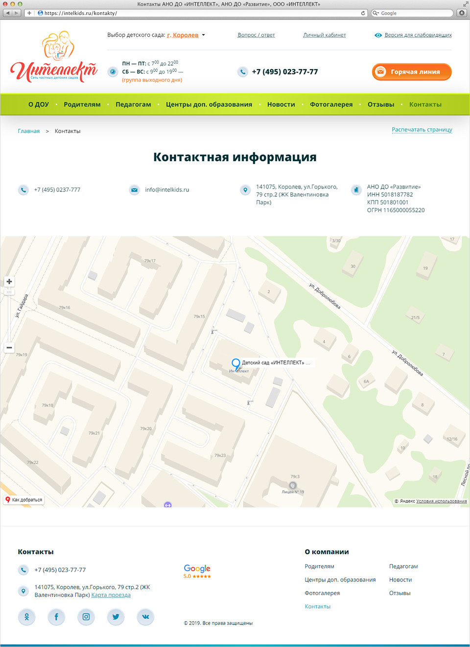470x647 pixels.
Task: Click the Odnoklassniki social icon in footer
Action: point(27,617)
